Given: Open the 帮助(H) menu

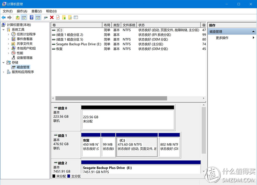Looking at the screenshot, I should (51, 11).
